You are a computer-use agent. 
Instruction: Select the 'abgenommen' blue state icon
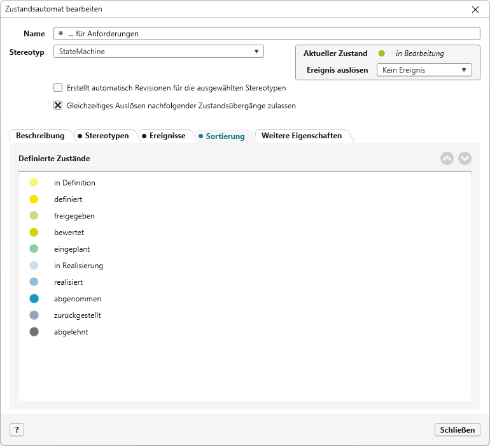[x=34, y=299]
